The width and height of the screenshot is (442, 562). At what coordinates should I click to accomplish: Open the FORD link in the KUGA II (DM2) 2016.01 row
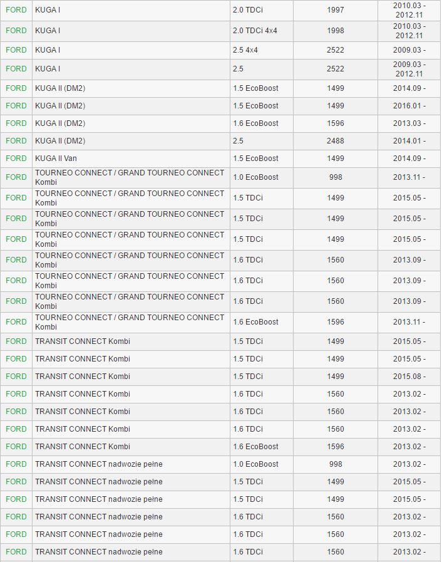point(16,106)
